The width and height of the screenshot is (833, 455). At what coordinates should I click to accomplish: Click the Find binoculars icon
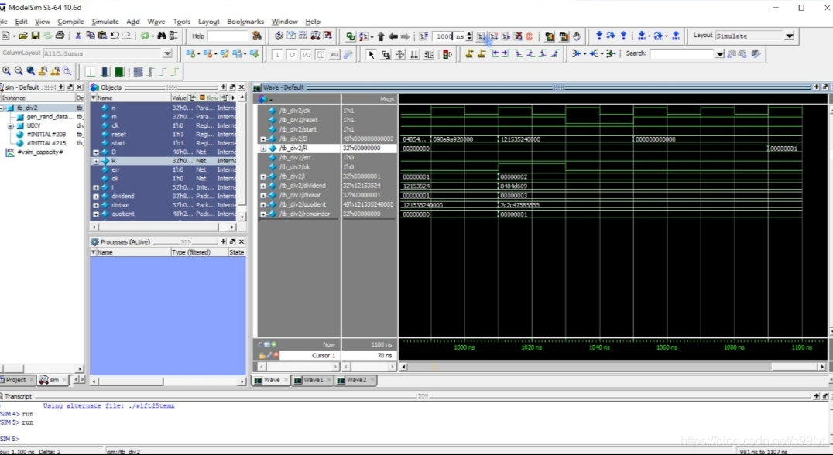[x=162, y=36]
